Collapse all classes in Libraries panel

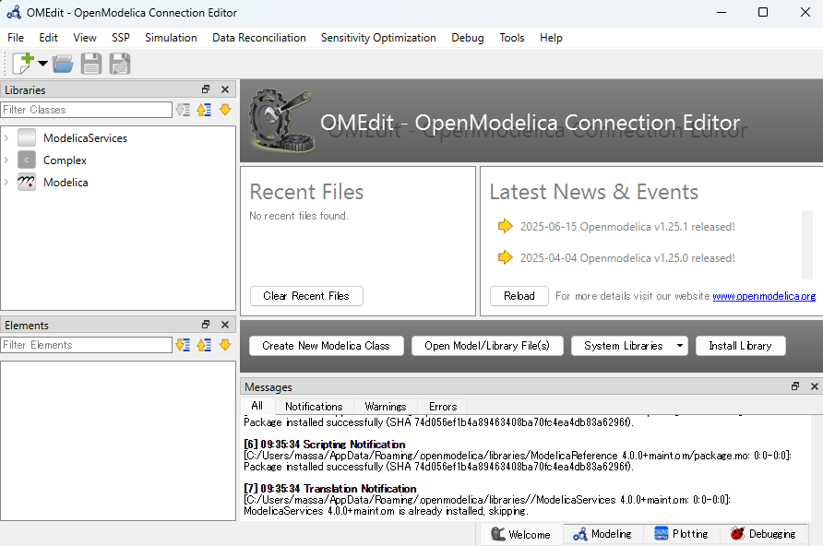pos(204,110)
